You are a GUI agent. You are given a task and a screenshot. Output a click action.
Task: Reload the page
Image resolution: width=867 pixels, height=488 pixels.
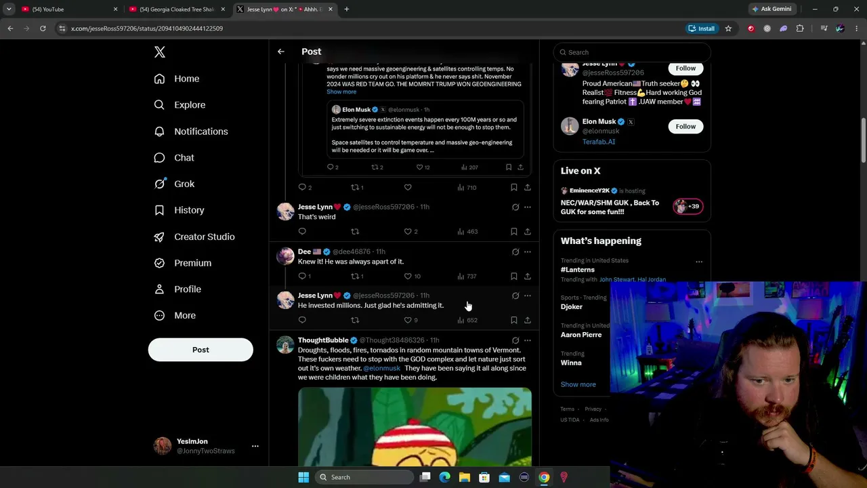tap(43, 28)
